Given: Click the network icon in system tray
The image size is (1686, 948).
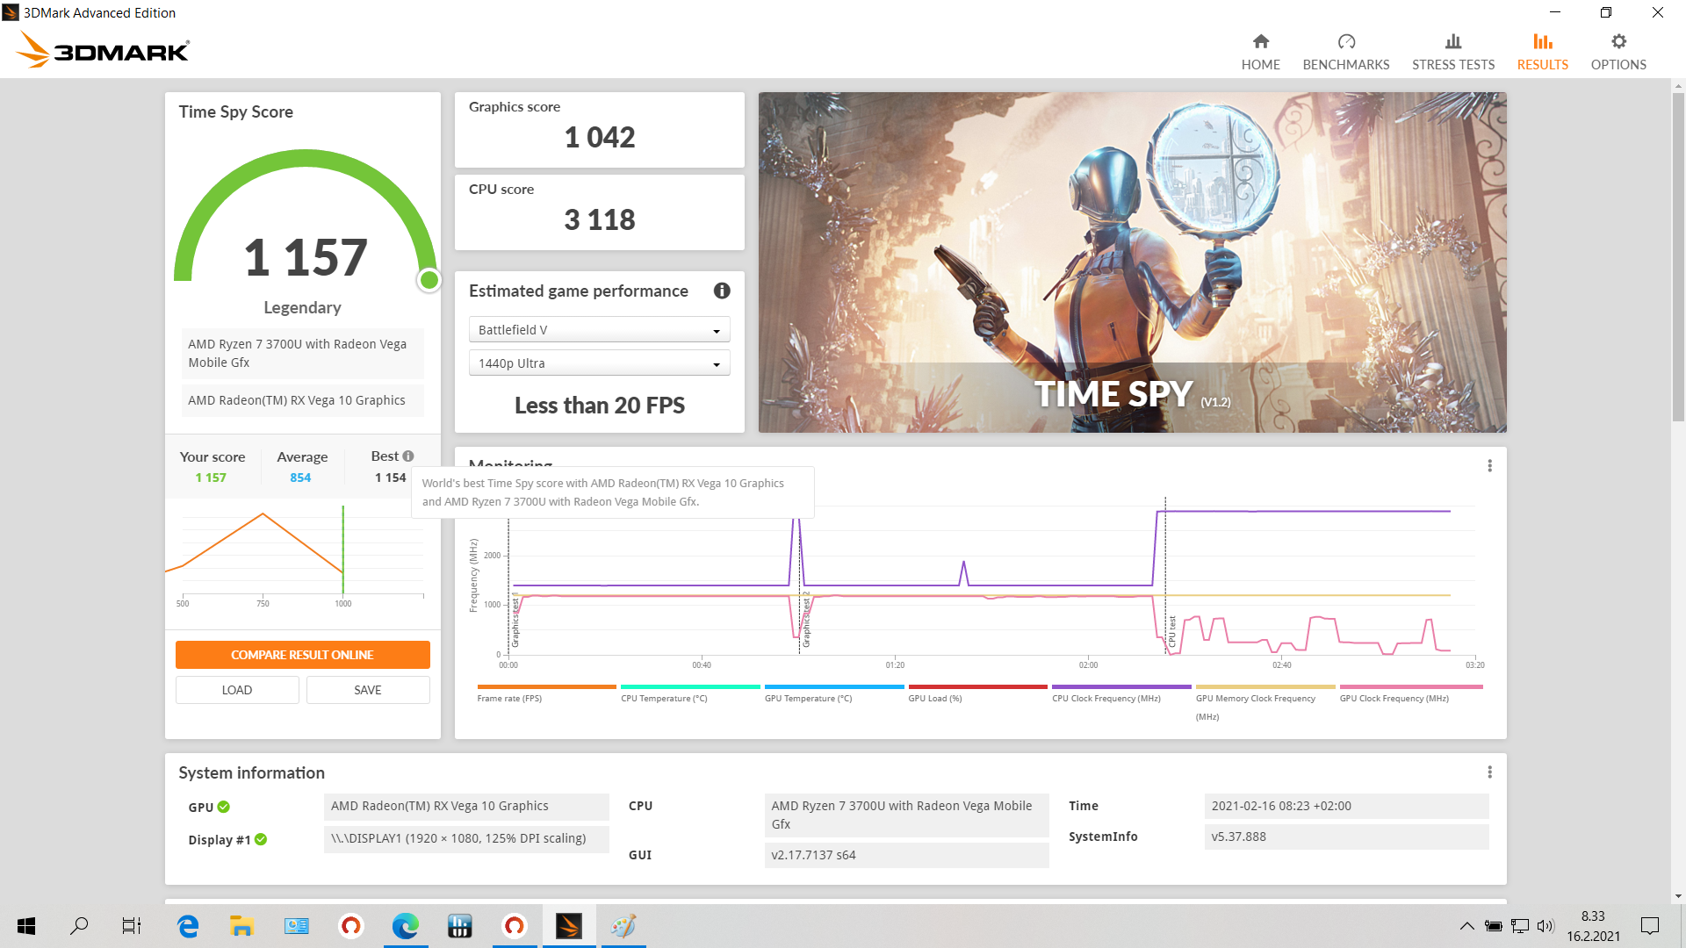Looking at the screenshot, I should tap(1520, 925).
